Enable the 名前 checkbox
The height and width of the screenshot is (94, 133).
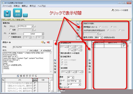tap(11, 30)
